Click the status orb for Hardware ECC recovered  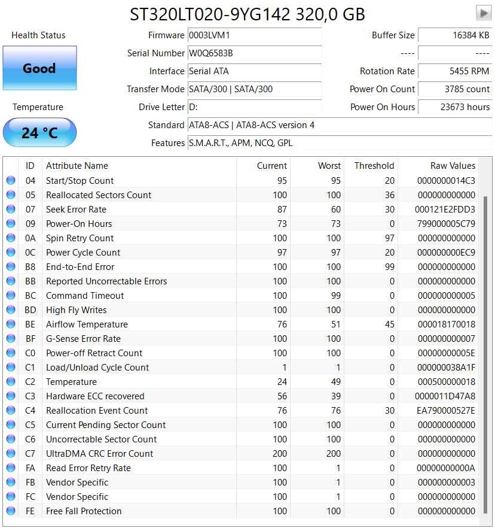(x=11, y=396)
